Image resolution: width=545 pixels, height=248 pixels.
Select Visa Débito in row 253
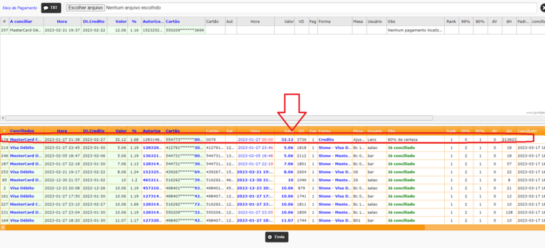tap(26, 172)
